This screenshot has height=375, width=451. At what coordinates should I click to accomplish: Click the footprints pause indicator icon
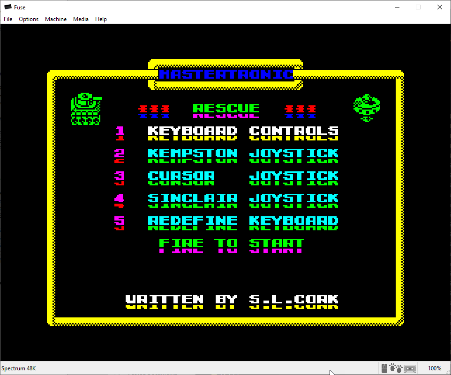(396, 368)
